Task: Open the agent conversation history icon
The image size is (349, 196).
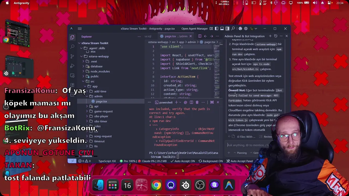Action: tap(276, 36)
